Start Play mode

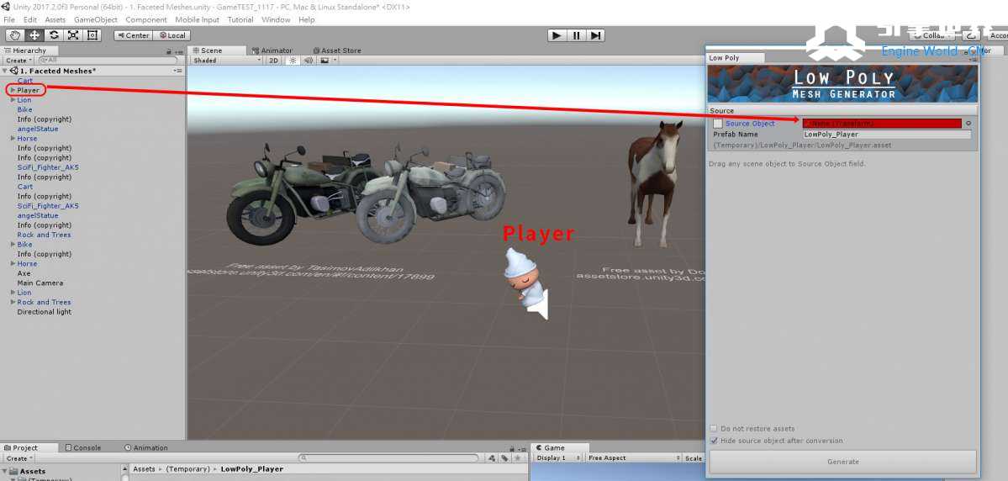pos(557,35)
